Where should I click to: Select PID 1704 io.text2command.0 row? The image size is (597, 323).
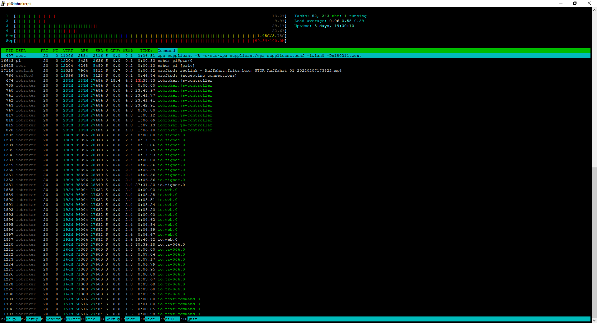295,299
